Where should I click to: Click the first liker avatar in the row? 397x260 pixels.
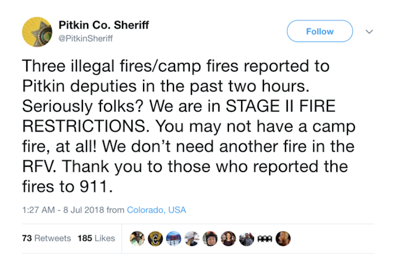click(137, 238)
